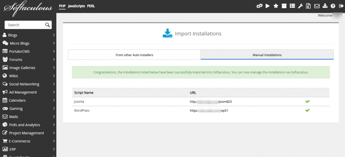Screen dimensions: 345x157
Task: Open script demos via the play icon
Action: click(268, 6)
